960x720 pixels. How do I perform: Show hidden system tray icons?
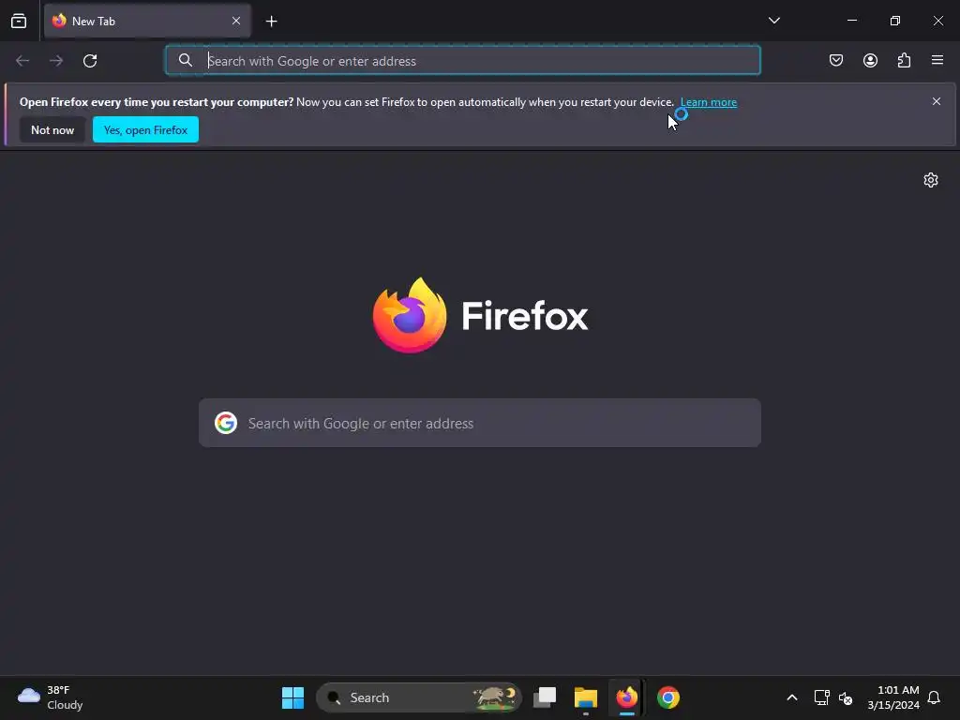click(791, 697)
